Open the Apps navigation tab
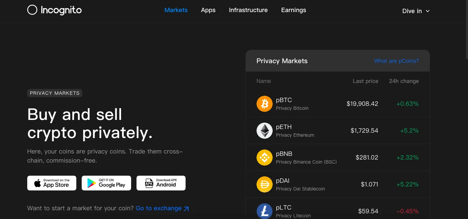 coord(208,10)
